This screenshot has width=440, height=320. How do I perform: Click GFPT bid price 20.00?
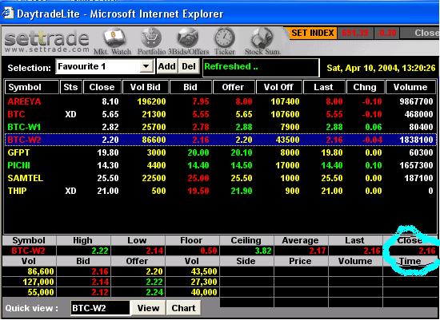click(x=198, y=152)
